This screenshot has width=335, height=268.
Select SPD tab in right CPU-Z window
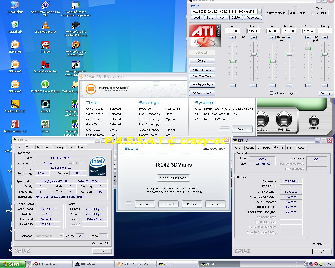289,148
